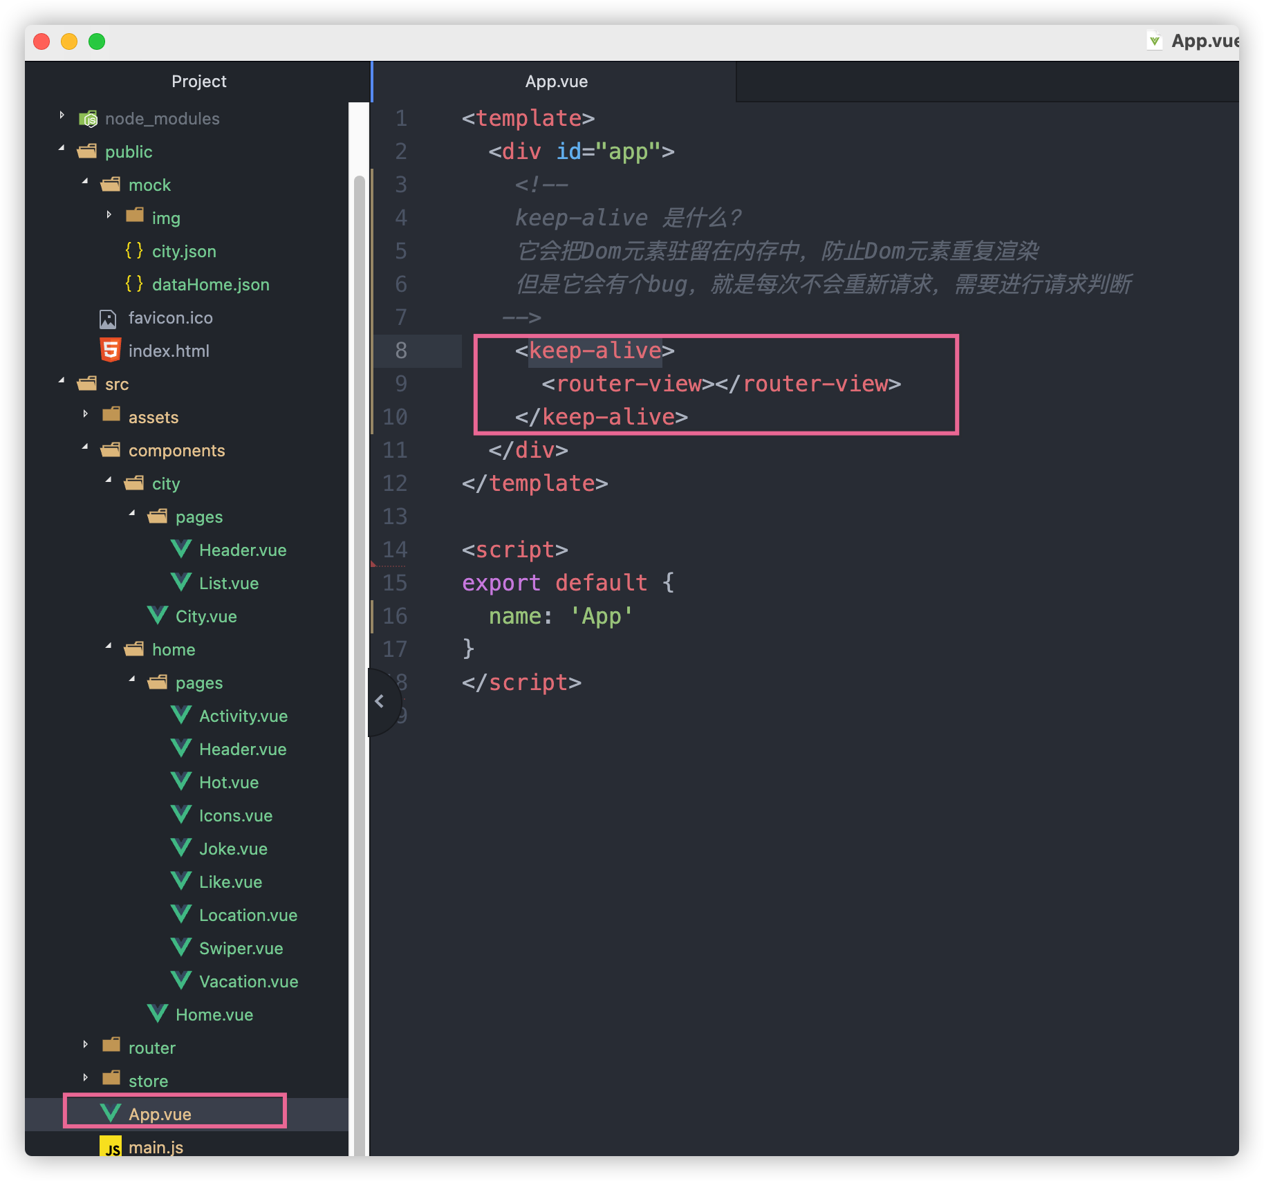This screenshot has height=1181, width=1264.
Task: Click the Vue icon next to Swiper.vue
Action: click(181, 947)
